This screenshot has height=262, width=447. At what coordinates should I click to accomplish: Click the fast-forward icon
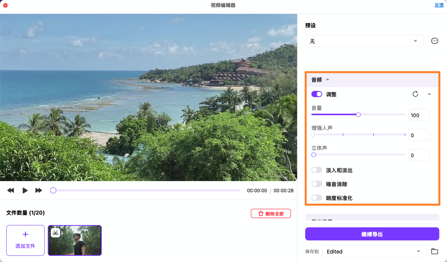pyautogui.click(x=39, y=190)
